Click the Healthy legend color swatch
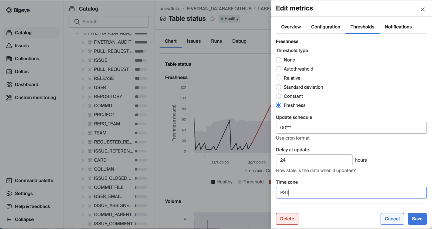 (x=213, y=182)
